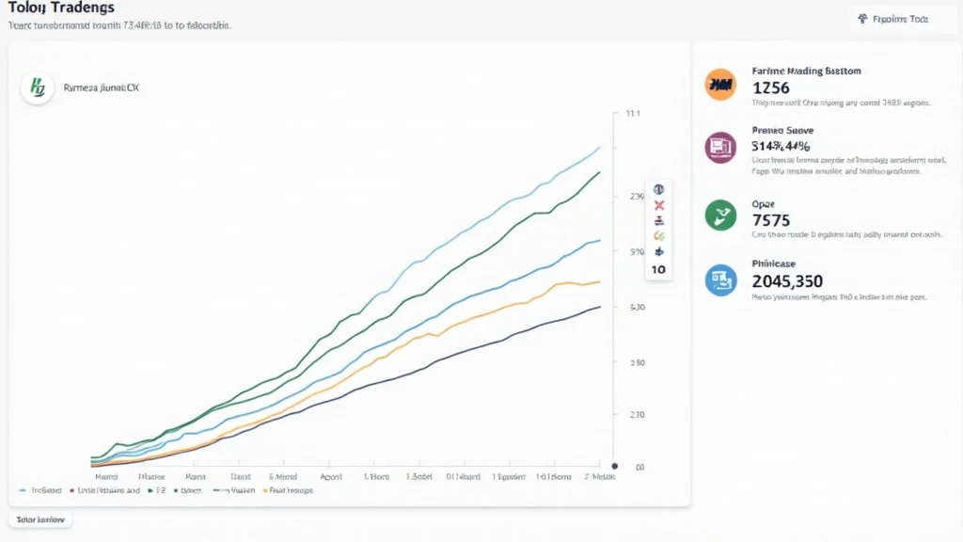Click the dark blue icon above the 10
The height and width of the screenshot is (542, 963).
pos(658,252)
